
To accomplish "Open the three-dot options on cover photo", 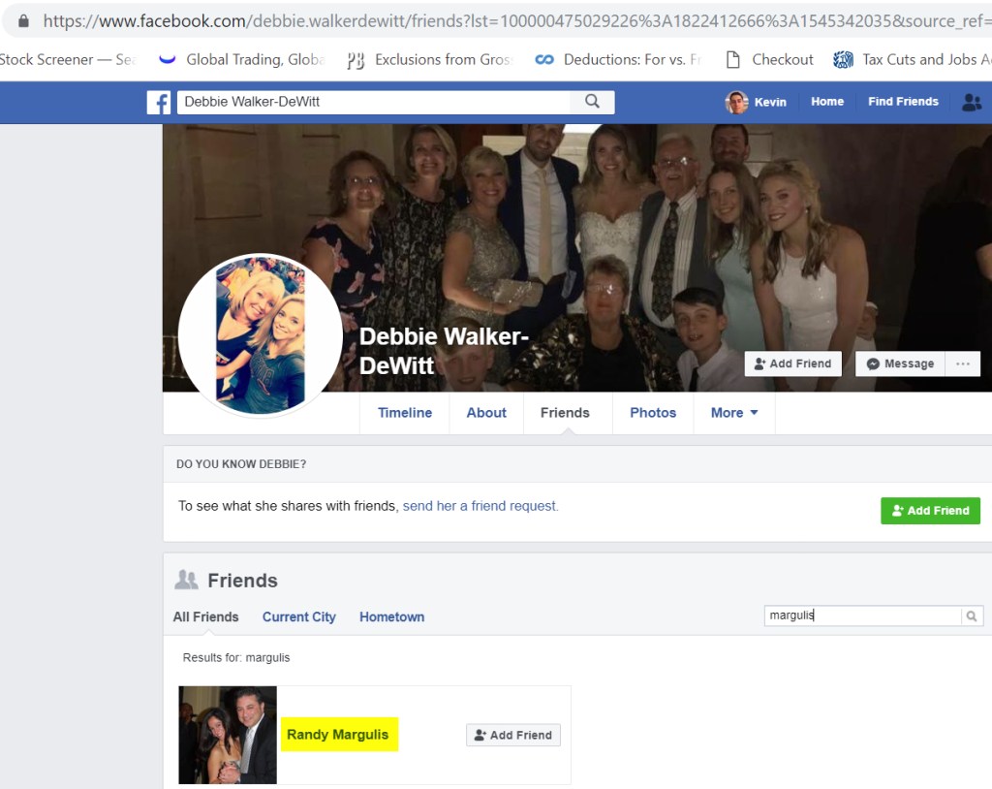I will coord(963,363).
